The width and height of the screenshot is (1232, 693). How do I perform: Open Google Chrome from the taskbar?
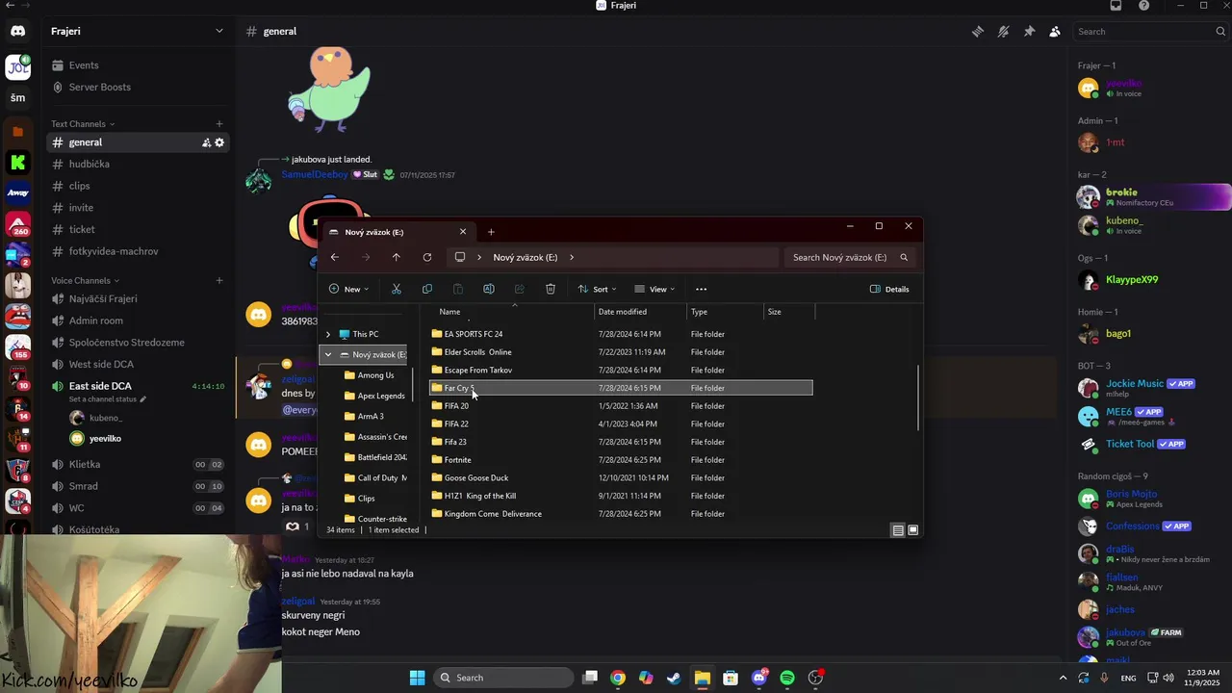pyautogui.click(x=618, y=678)
